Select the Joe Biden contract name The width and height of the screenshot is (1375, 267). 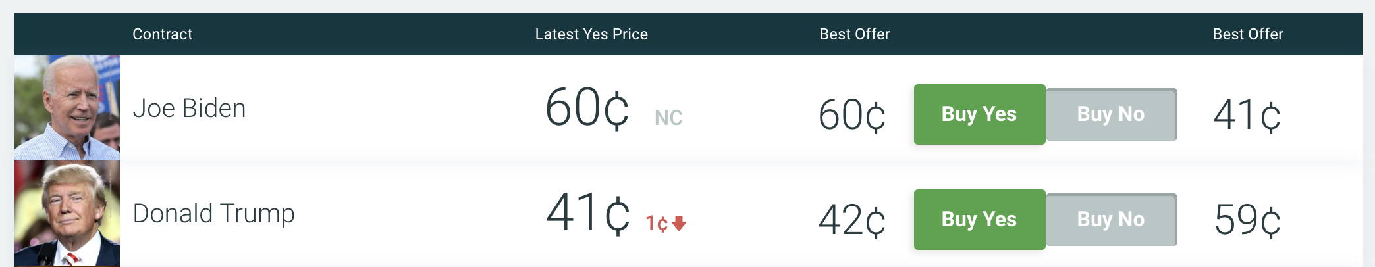(189, 109)
